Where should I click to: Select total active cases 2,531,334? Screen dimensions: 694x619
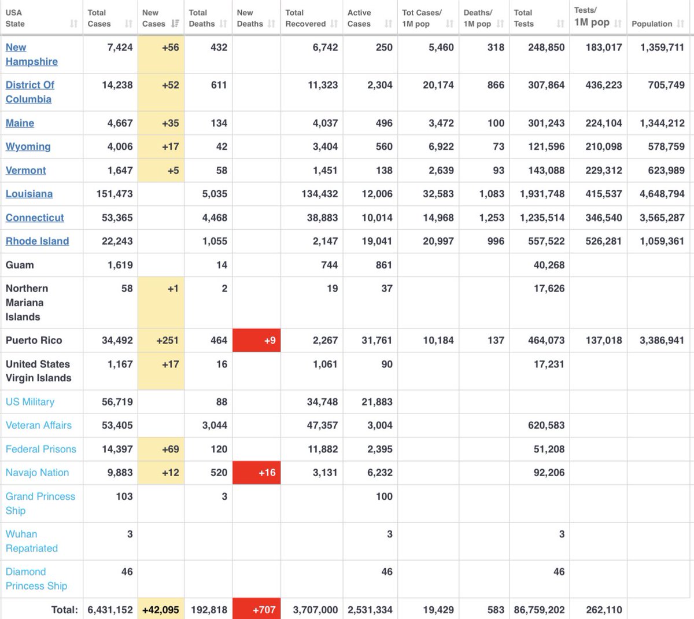[x=370, y=610]
